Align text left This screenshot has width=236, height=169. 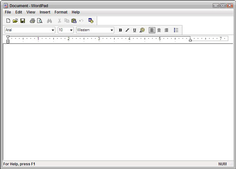click(x=152, y=30)
